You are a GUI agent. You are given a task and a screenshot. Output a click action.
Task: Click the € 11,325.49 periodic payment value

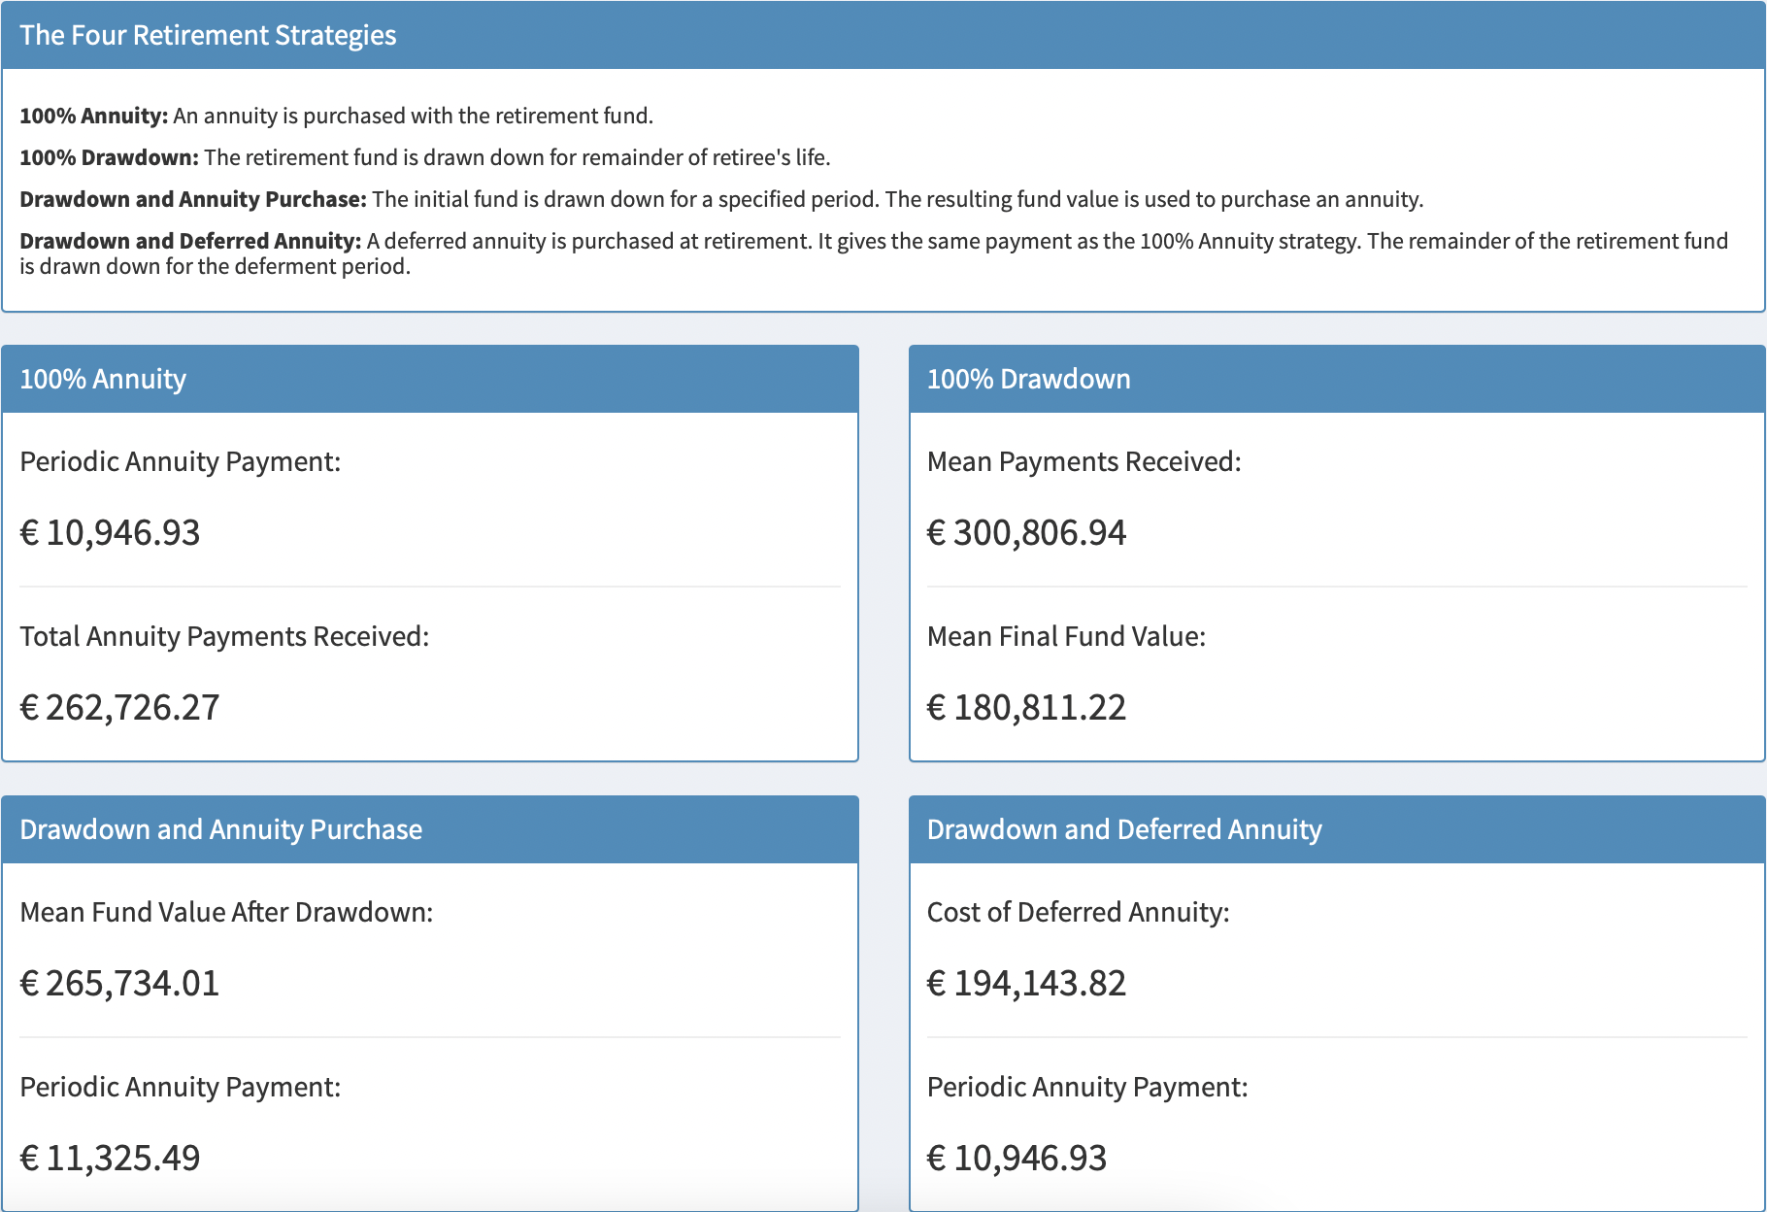[x=110, y=1158]
